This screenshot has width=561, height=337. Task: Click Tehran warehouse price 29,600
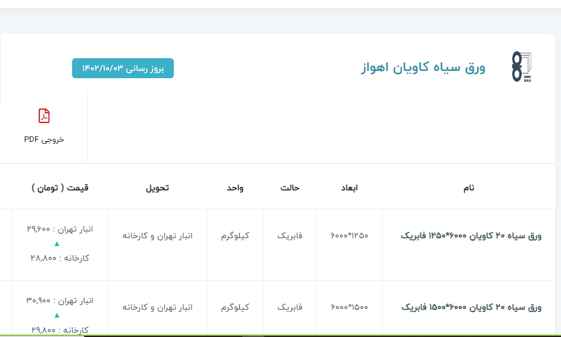60,229
